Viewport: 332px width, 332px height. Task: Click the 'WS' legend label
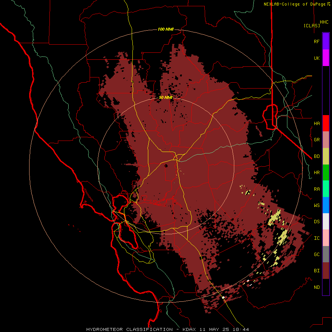[317, 205]
